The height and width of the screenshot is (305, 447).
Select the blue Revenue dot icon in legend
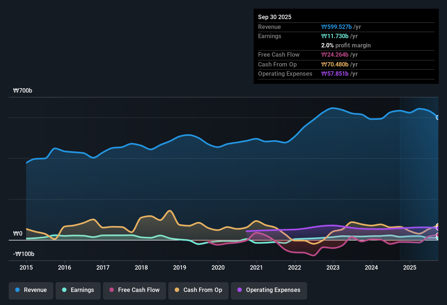pos(17,290)
